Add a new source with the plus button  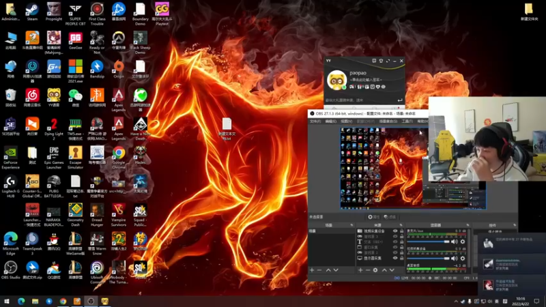(360, 270)
